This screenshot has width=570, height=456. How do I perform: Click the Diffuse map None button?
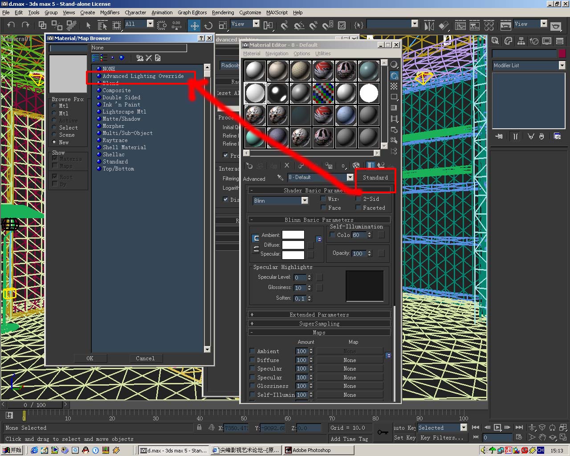pos(350,360)
